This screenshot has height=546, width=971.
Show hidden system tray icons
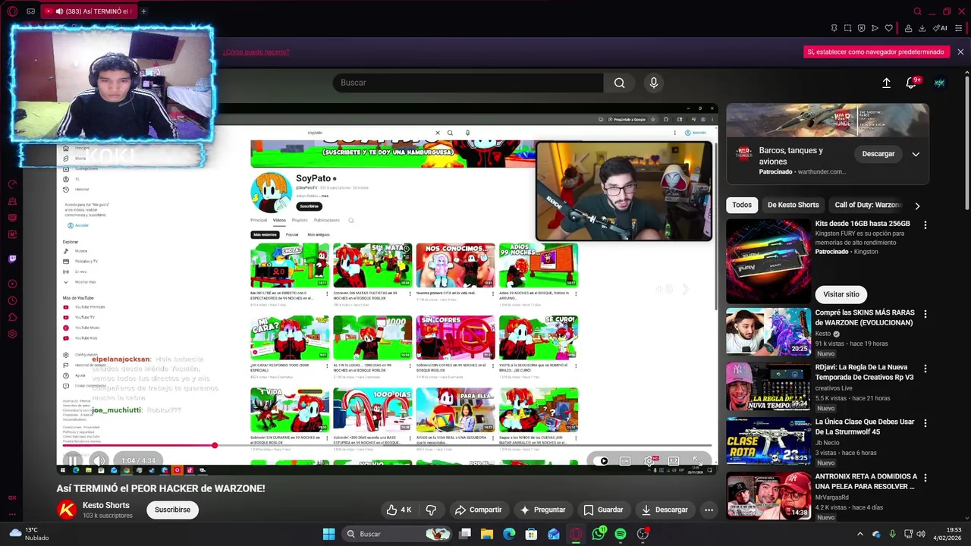tap(859, 534)
